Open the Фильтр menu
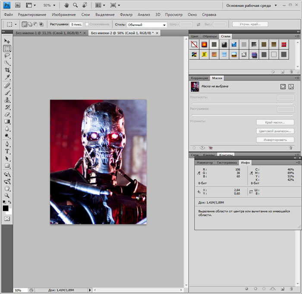This screenshot has height=294, width=302. 126,14
